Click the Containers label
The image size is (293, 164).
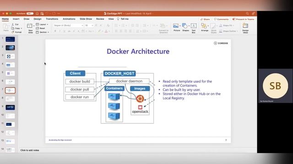114,88
